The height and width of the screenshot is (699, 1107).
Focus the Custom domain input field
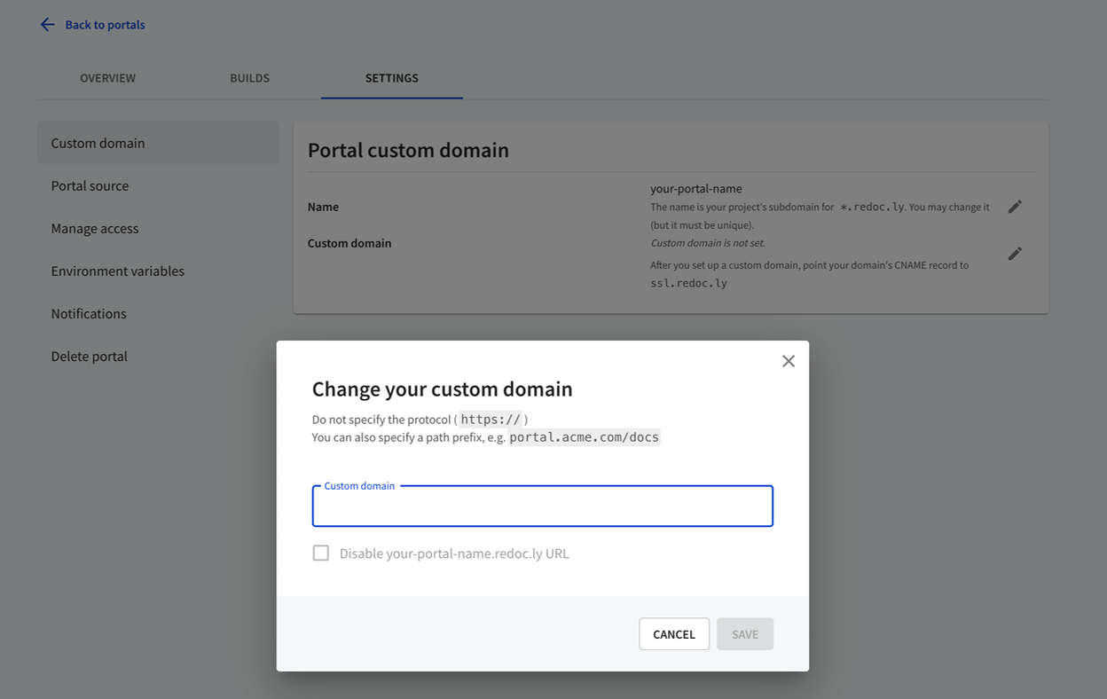click(x=543, y=507)
